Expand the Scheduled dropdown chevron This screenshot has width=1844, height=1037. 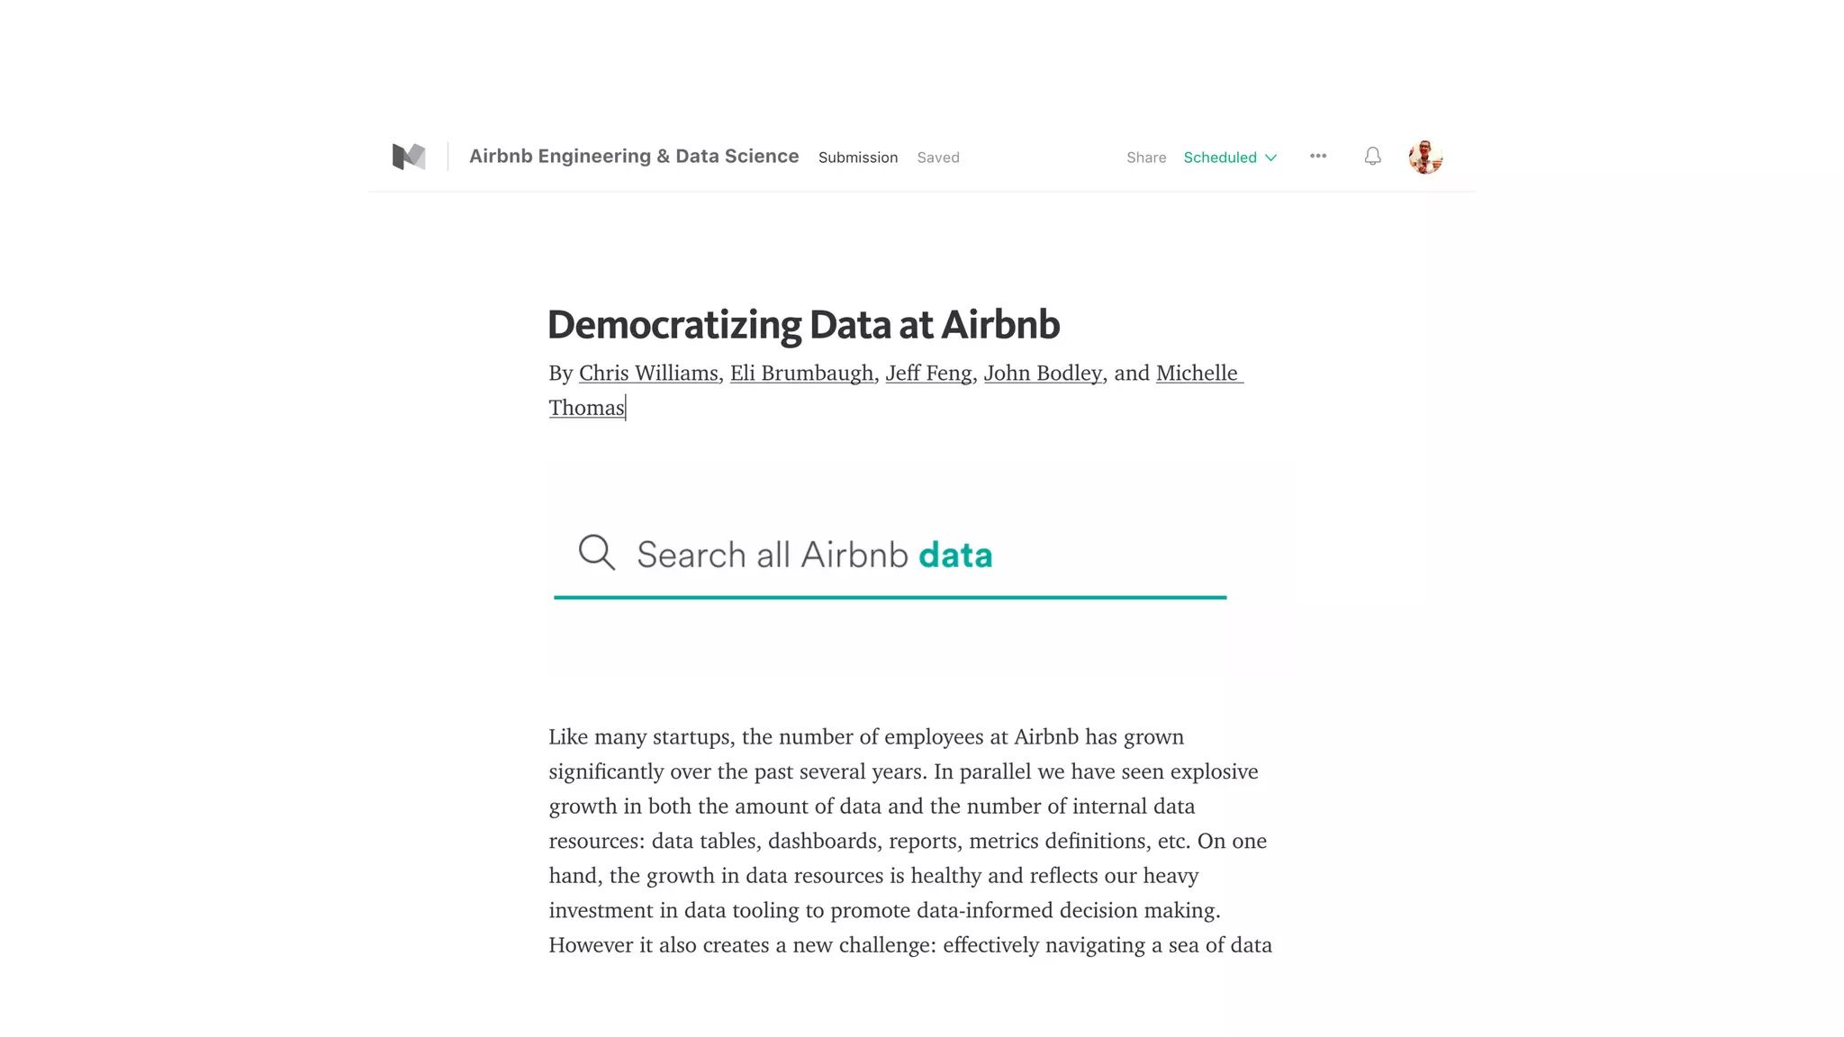coord(1271,158)
